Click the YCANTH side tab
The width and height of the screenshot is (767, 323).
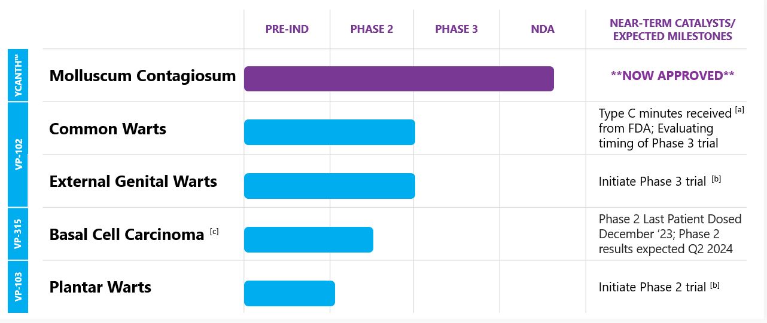click(18, 76)
